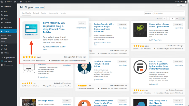The image size is (189, 106).
Task: Go to the last results page
Action: [x=184, y=19]
